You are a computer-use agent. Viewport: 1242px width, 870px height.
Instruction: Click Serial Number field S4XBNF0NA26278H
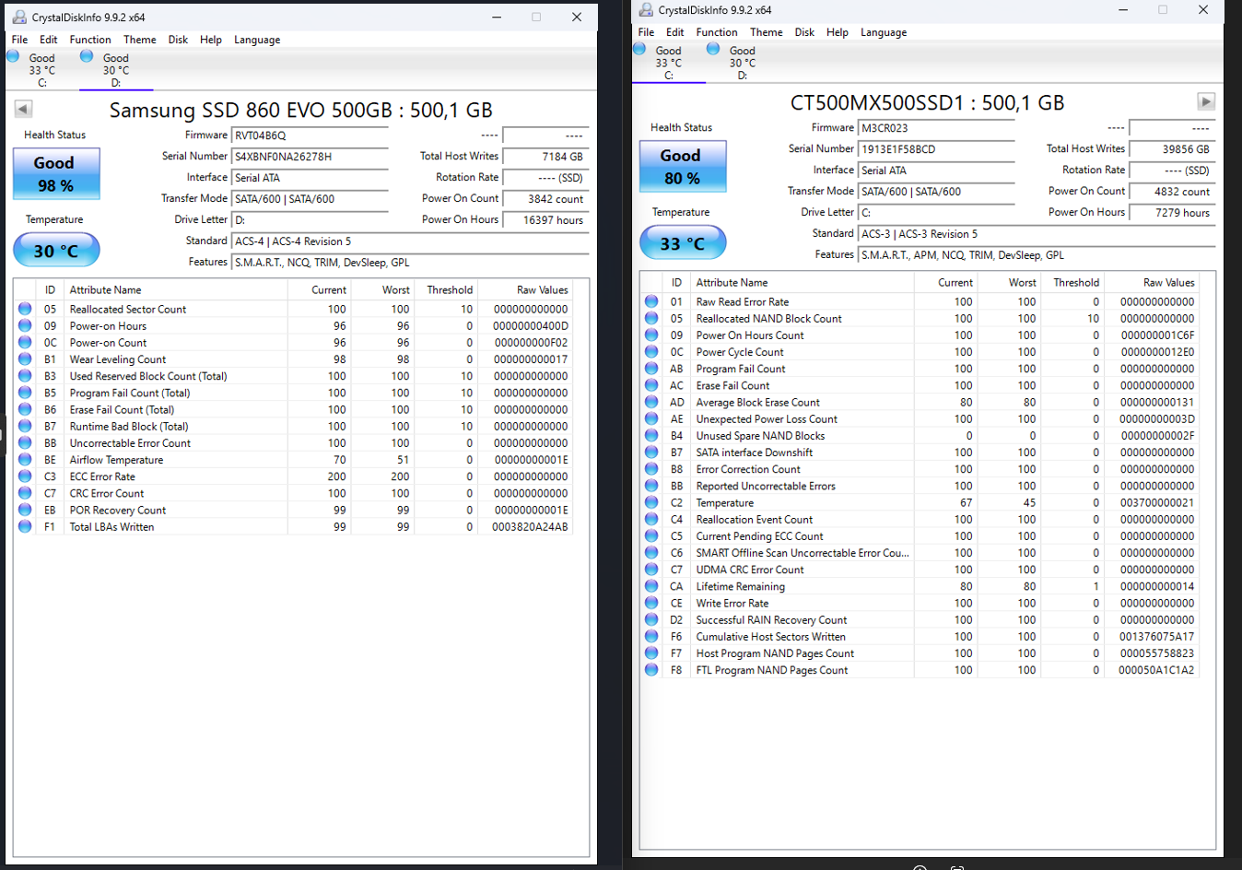310,157
